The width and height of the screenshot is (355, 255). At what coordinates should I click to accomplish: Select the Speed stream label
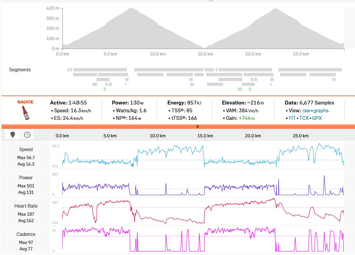click(x=26, y=149)
